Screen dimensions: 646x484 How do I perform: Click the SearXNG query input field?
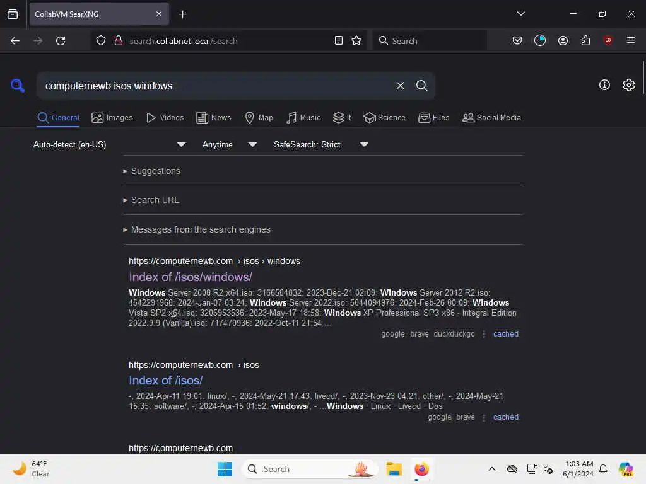(214, 86)
